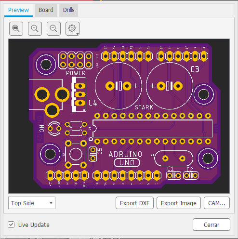238x239 pixels.
Task: Switch to the Board tab
Action: click(x=46, y=10)
